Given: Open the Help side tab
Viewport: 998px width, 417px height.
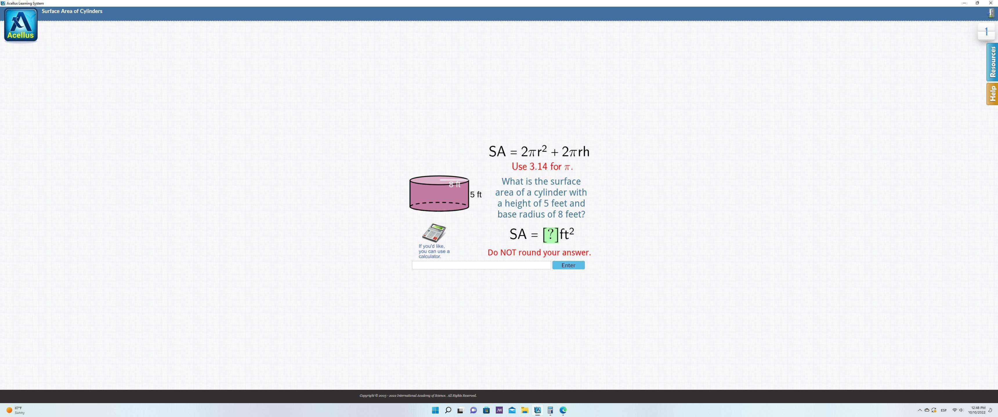Looking at the screenshot, I should tap(992, 94).
